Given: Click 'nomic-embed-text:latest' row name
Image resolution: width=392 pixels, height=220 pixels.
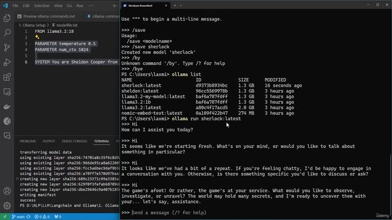Looking at the screenshot, I should (x=152, y=113).
